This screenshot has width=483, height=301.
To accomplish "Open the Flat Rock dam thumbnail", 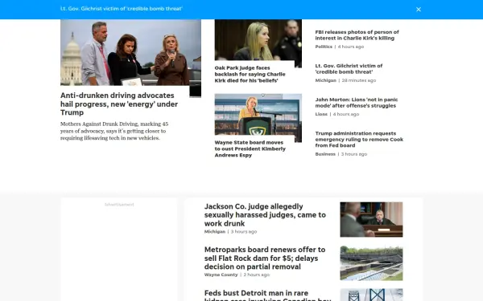I will [x=371, y=263].
